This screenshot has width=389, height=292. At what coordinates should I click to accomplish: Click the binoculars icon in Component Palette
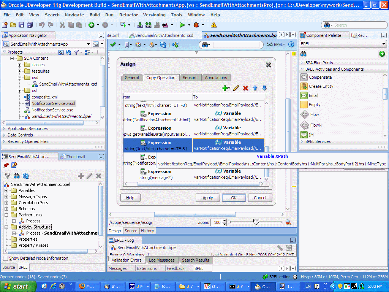tap(304, 54)
